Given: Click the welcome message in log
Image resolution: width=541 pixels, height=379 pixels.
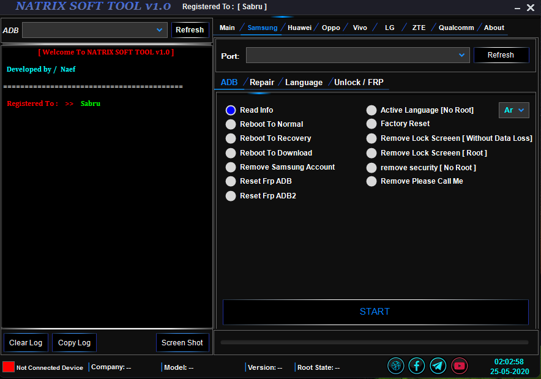Looking at the screenshot, I should (106, 52).
